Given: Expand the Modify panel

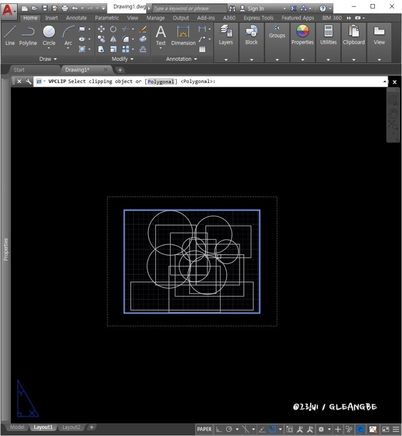Looking at the screenshot, I should [123, 59].
